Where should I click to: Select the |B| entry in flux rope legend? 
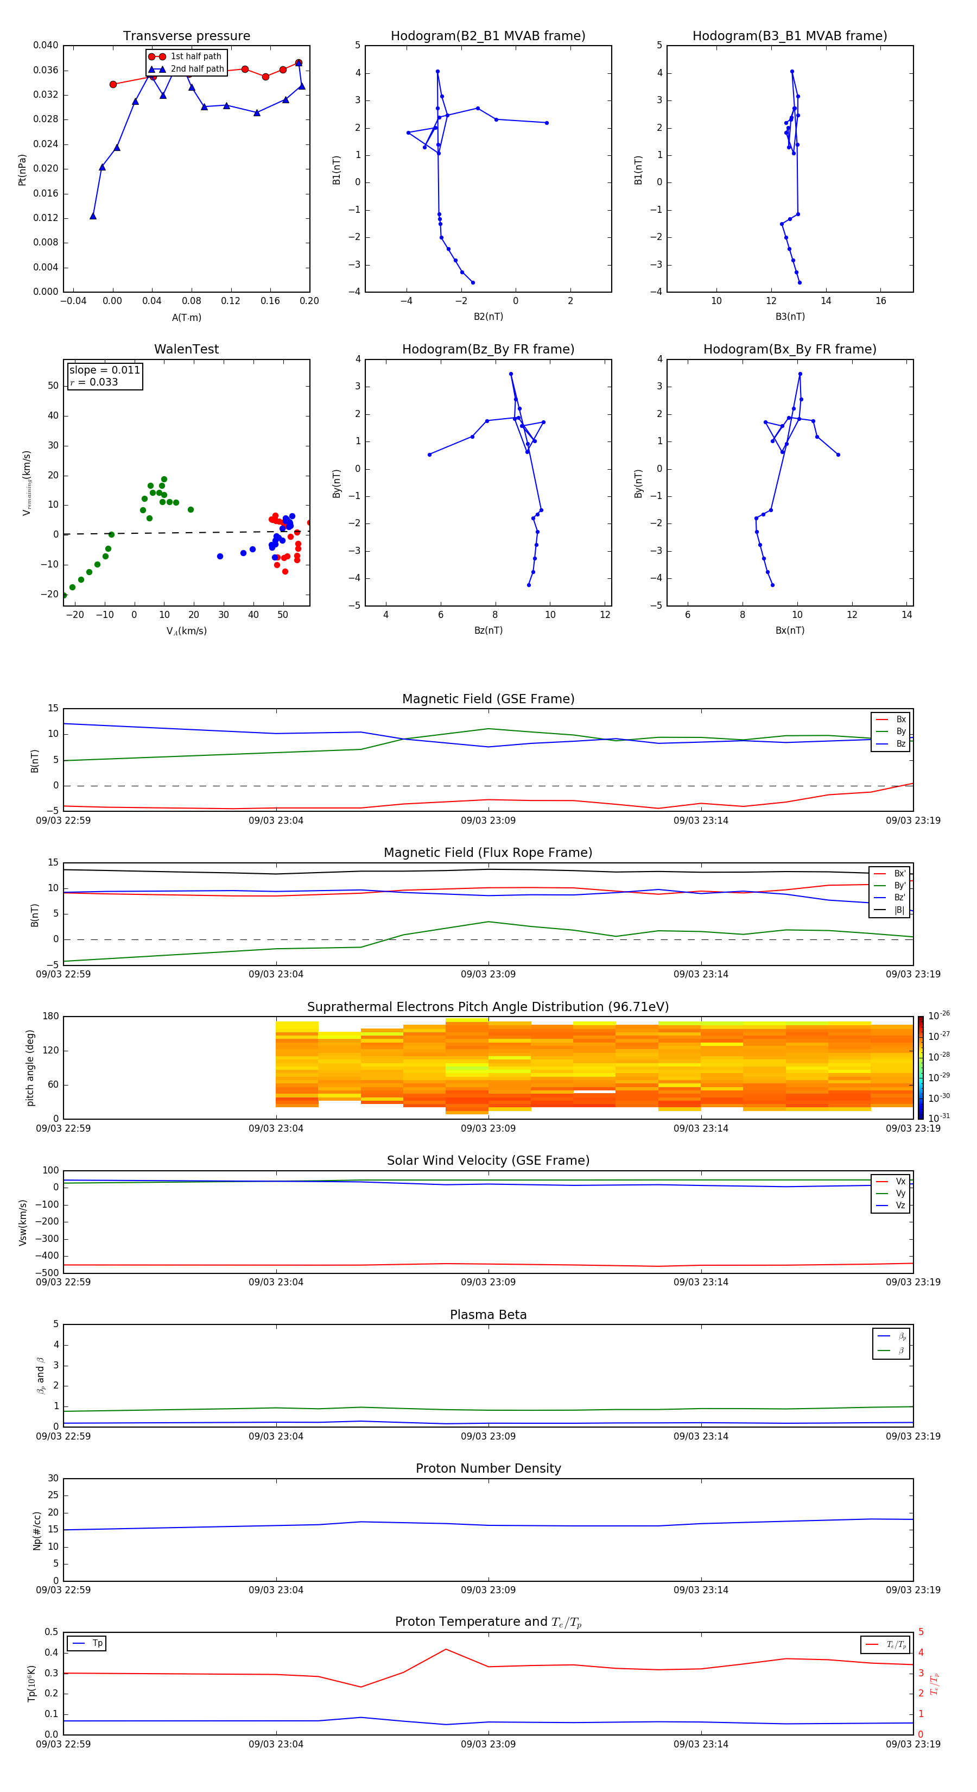pyautogui.click(x=890, y=910)
